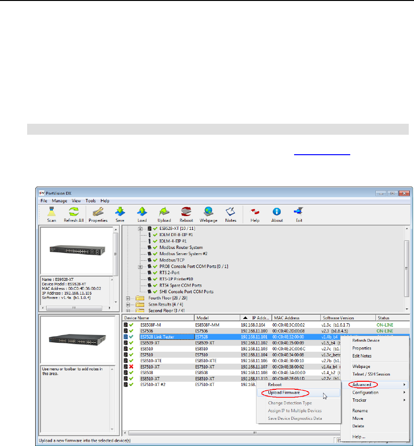
Task: Open the Tracker submenu
Action: click(x=375, y=400)
